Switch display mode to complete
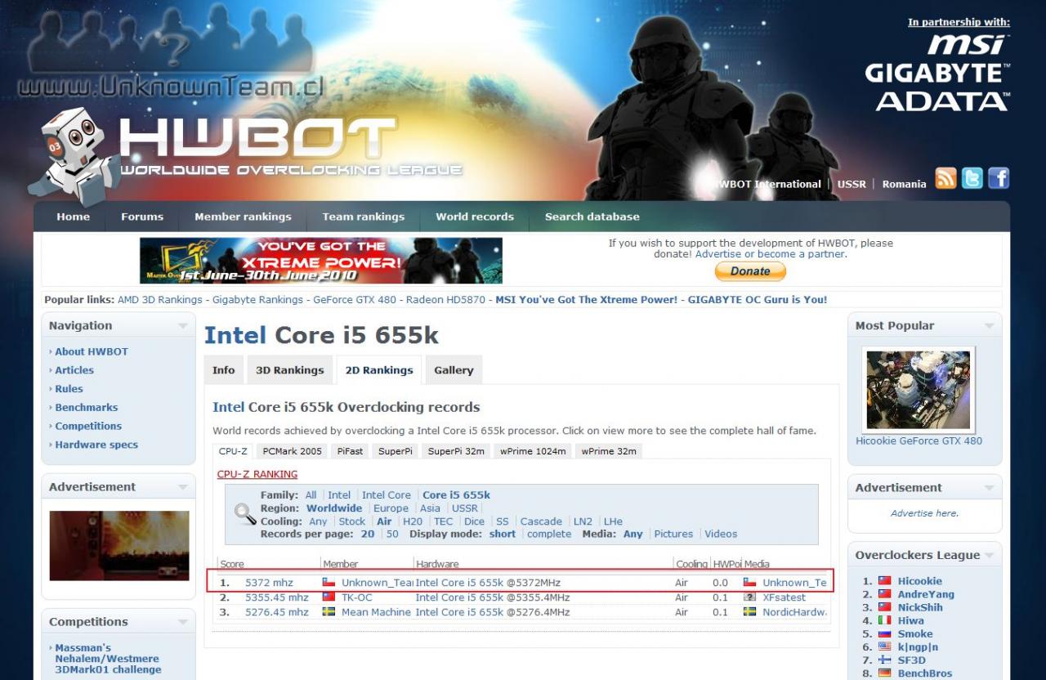The height and width of the screenshot is (680, 1046). pyautogui.click(x=549, y=535)
